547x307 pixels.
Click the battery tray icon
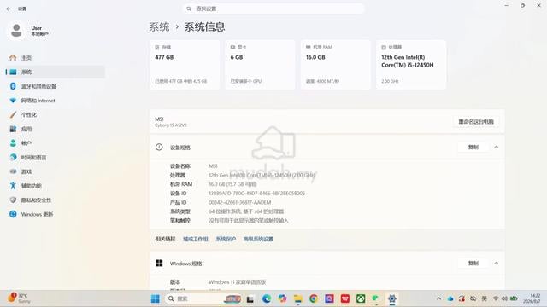click(x=514, y=298)
